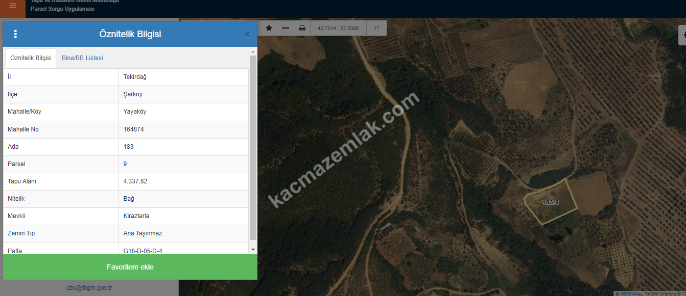Click the star favorites icon on map toolbar
The height and width of the screenshot is (296, 686).
(269, 28)
